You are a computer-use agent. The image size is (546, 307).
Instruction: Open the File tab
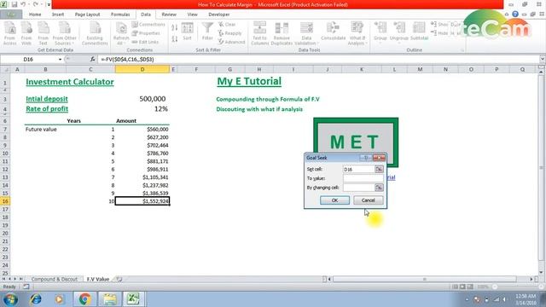[11, 14]
